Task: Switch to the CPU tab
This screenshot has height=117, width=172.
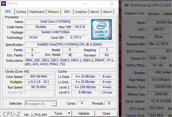Action: tap(8, 11)
